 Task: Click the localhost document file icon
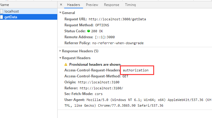pos(1,11)
